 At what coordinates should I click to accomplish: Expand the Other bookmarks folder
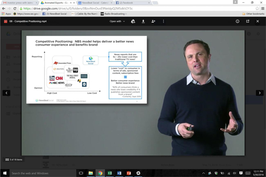pos(254,13)
